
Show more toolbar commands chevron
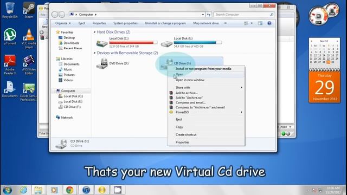[x=226, y=23]
